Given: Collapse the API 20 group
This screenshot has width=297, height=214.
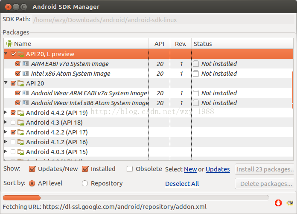Looking at the screenshot, I should 6,83.
